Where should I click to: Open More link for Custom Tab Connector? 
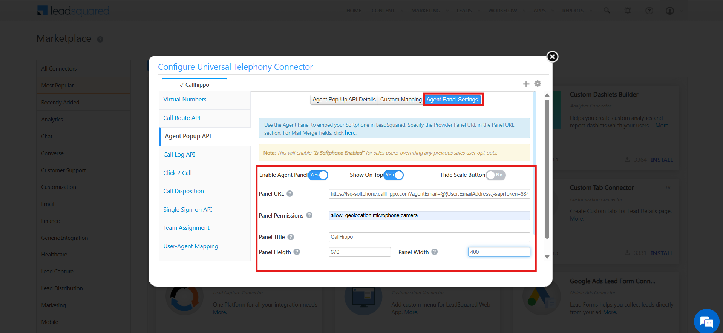(577, 219)
